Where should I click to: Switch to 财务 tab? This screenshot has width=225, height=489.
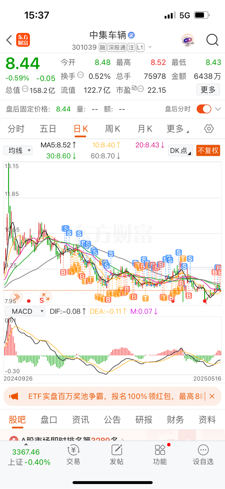click(x=175, y=420)
